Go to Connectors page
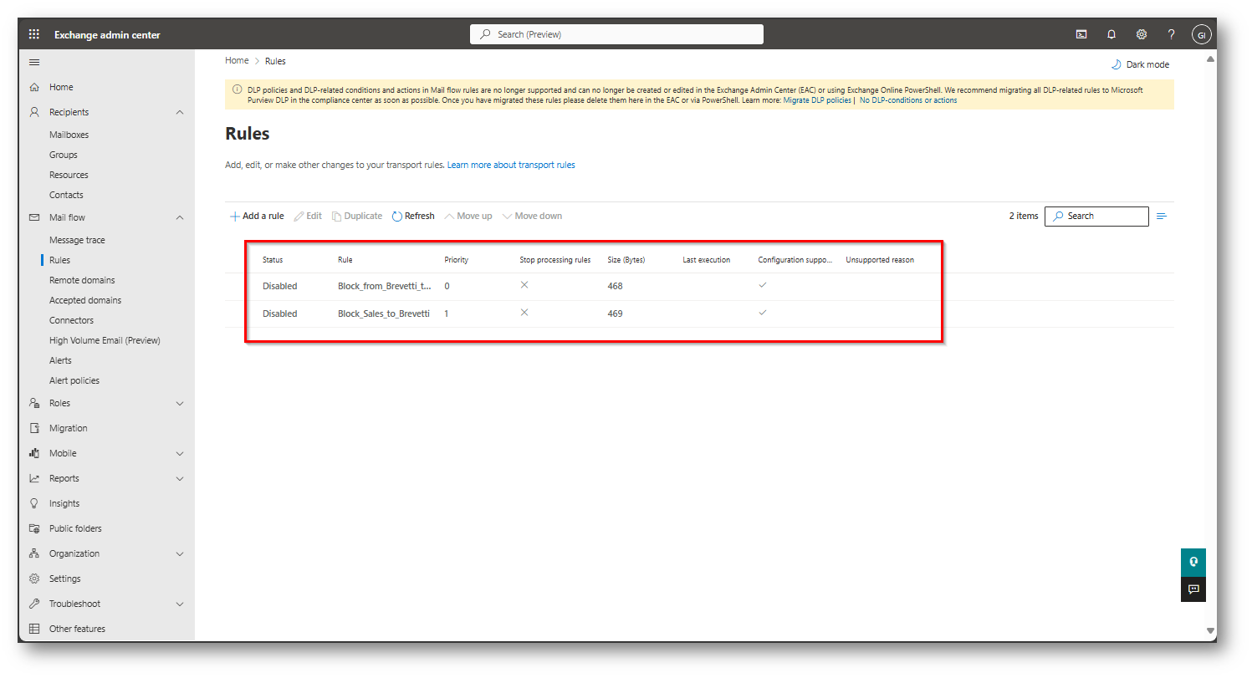Image resolution: width=1252 pixels, height=678 pixels. (x=71, y=320)
